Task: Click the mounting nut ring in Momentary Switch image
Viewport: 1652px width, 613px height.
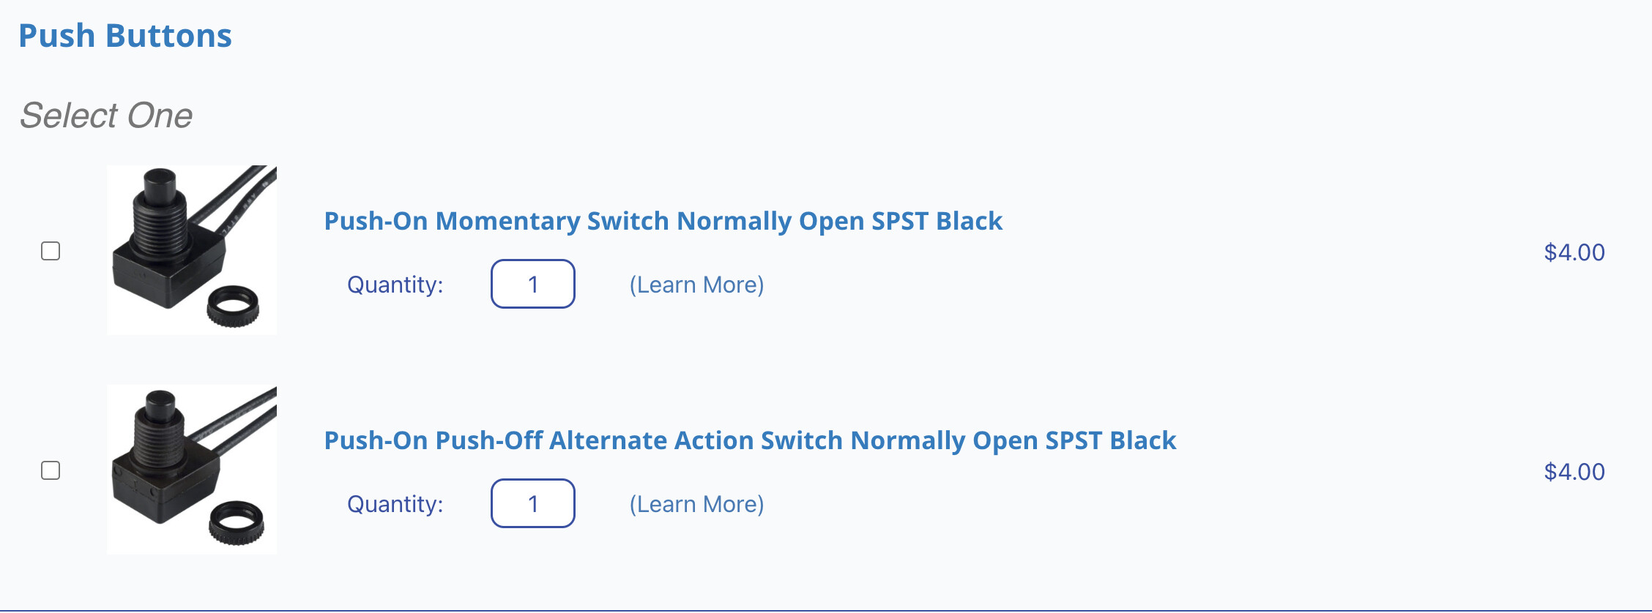Action: pyautogui.click(x=233, y=306)
